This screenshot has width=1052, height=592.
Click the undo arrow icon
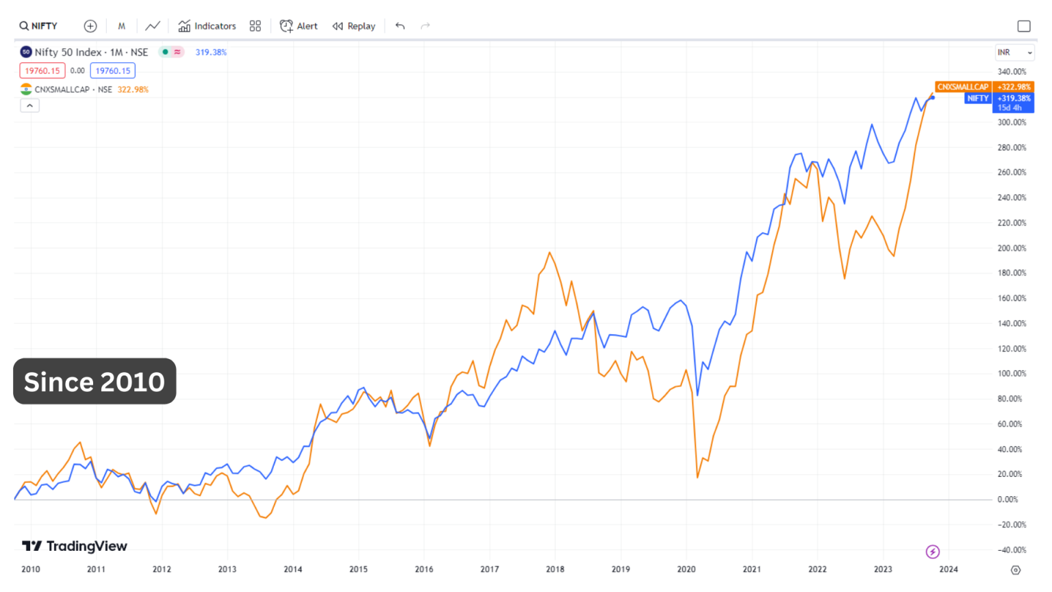coord(400,25)
